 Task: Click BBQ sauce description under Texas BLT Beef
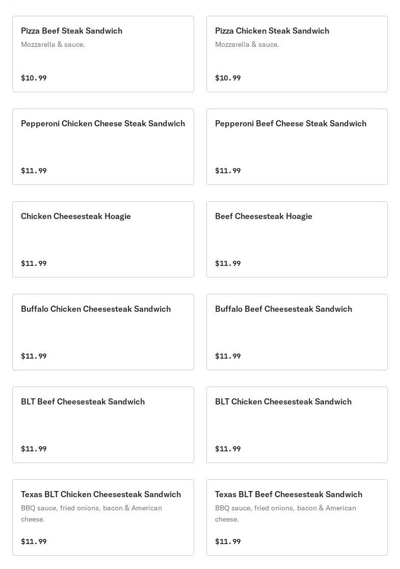point(285,513)
